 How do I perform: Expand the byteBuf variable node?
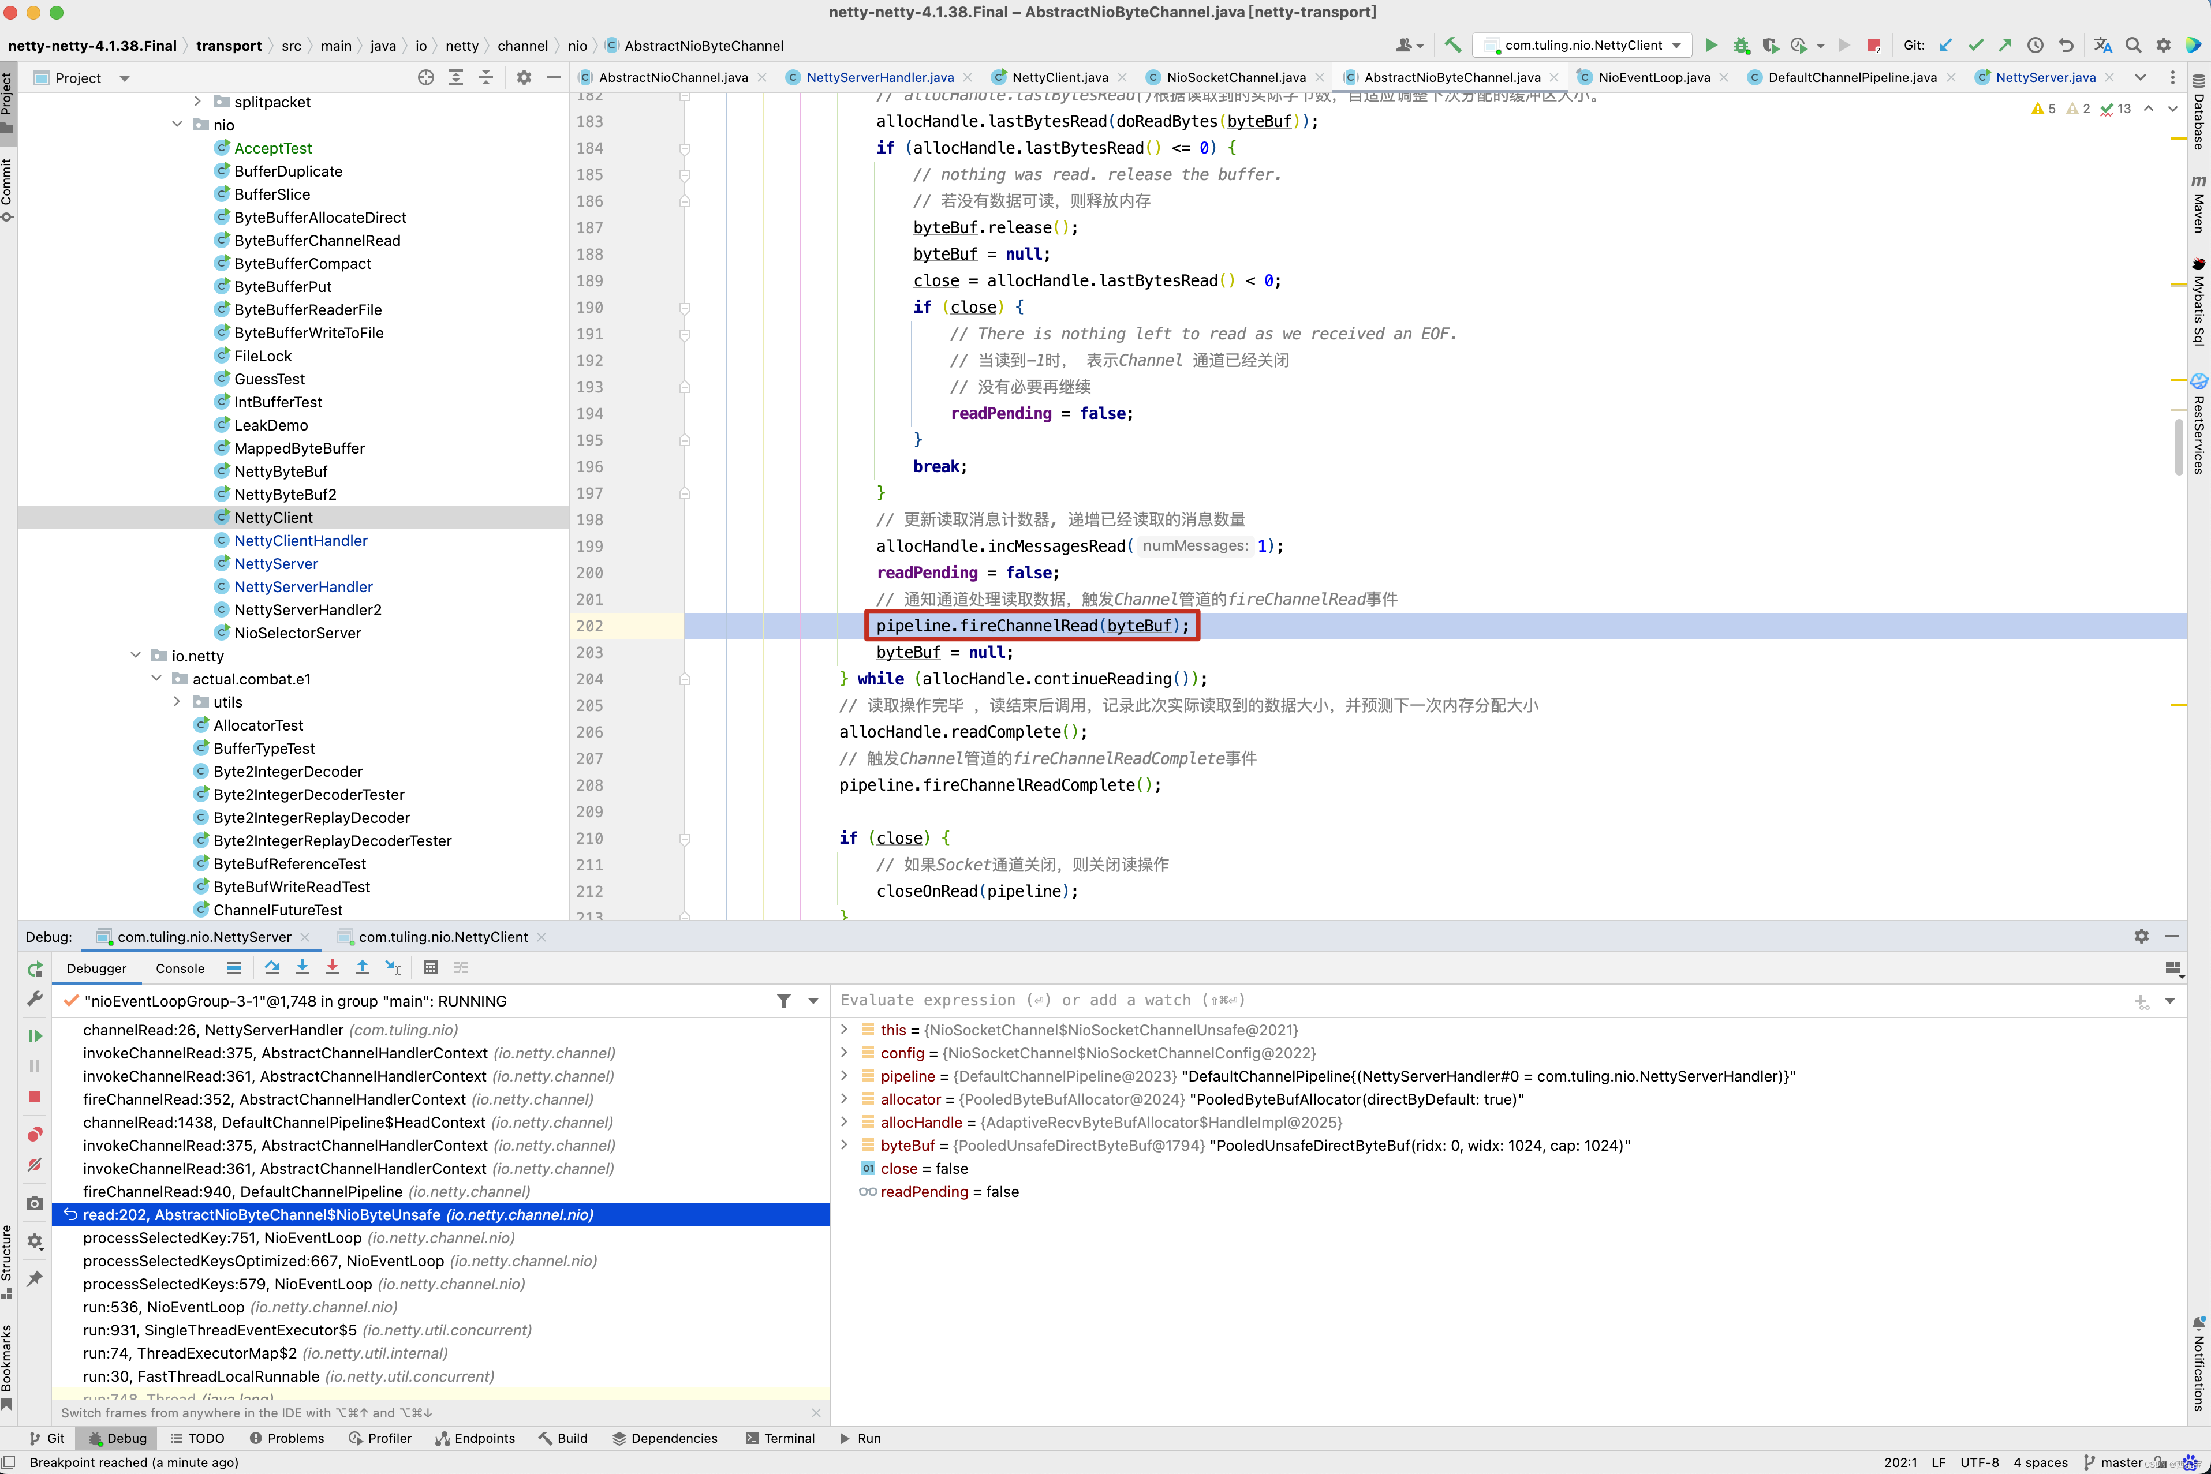click(x=844, y=1145)
